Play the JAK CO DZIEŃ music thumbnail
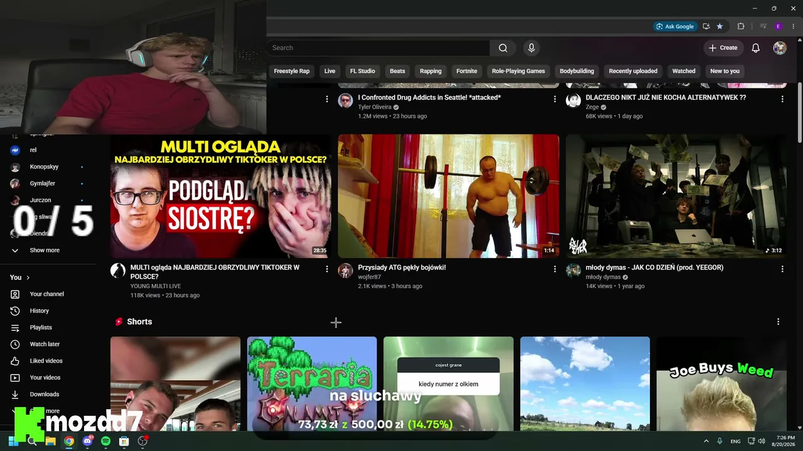The image size is (803, 451). 676,196
